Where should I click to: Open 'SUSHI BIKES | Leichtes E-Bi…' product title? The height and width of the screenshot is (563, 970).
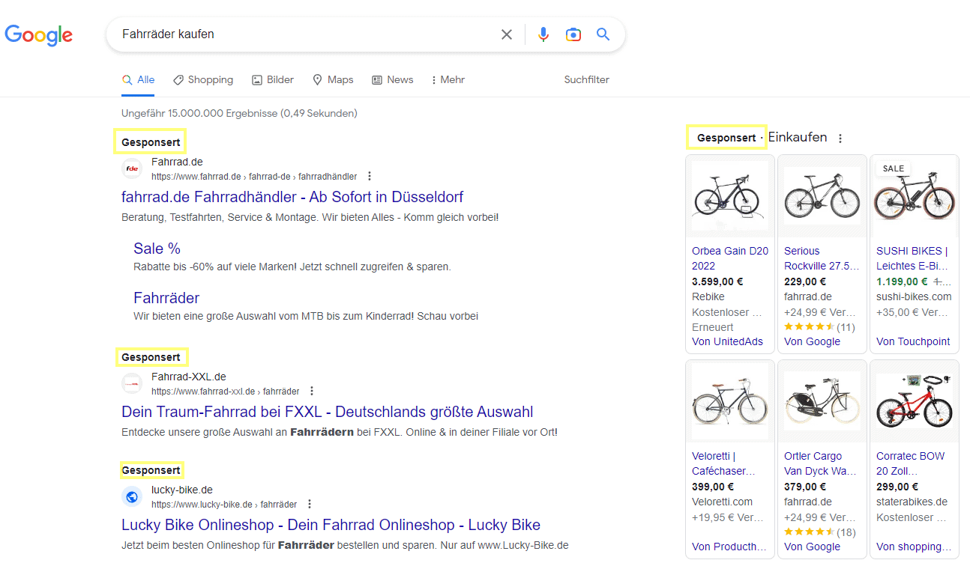(912, 258)
